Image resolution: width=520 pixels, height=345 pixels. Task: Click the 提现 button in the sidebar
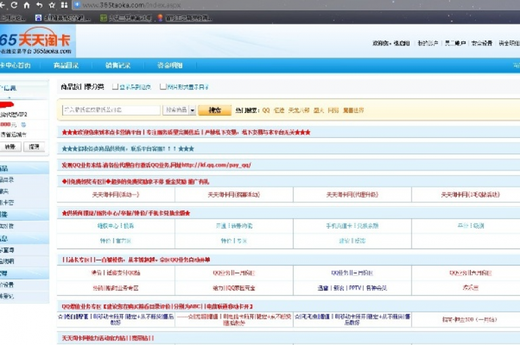click(x=34, y=147)
